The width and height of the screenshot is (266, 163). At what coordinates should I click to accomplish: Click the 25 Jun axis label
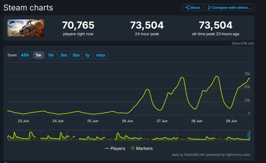(93, 121)
